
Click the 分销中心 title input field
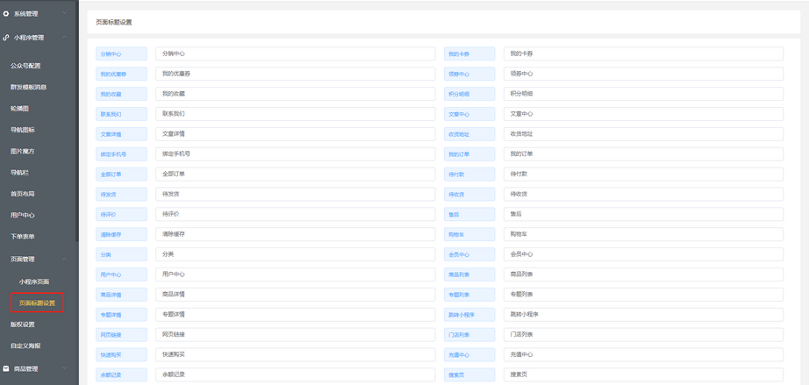click(x=295, y=53)
